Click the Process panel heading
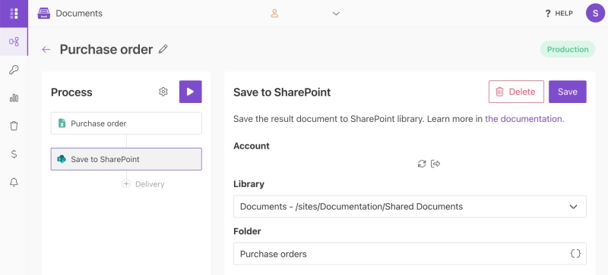 tap(71, 92)
